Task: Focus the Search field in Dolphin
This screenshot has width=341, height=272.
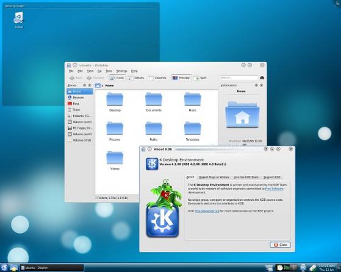Action: point(239,78)
